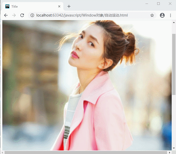The image size is (176, 154).
Task: Open Chrome's three-dot menu
Action: tap(170, 15)
